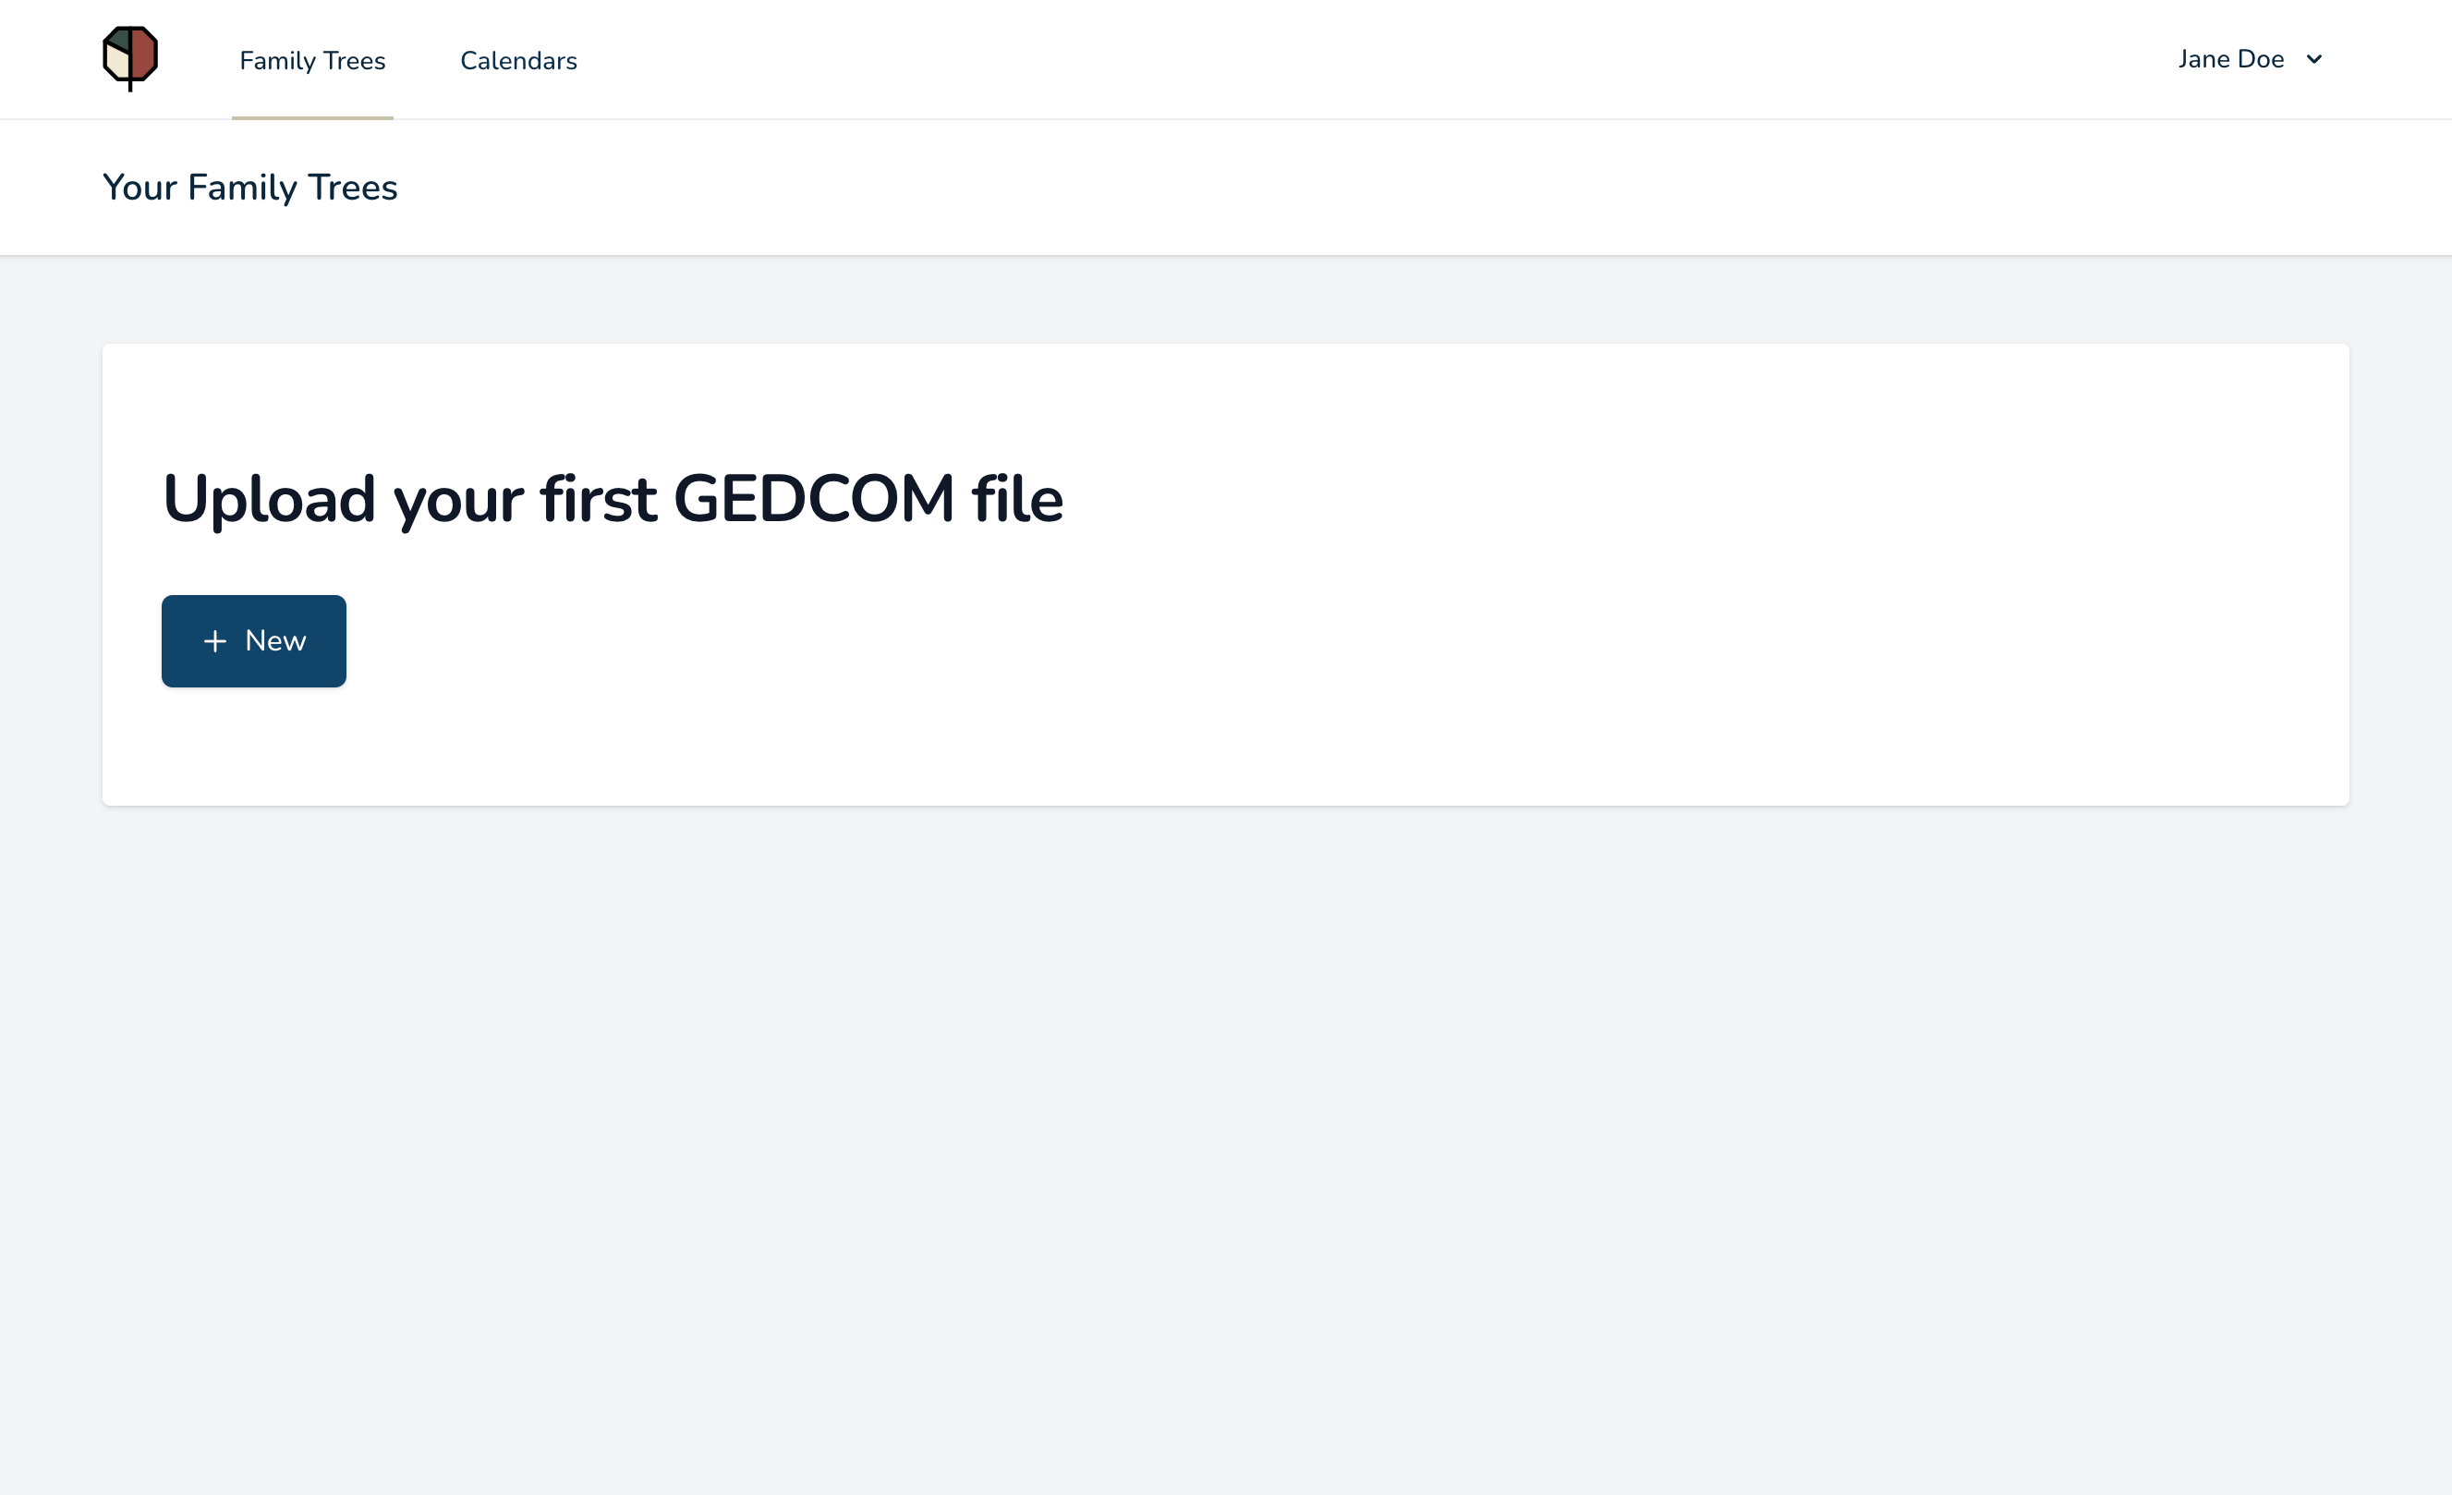Expand the Jane Doe user menu

pyautogui.click(x=2250, y=60)
